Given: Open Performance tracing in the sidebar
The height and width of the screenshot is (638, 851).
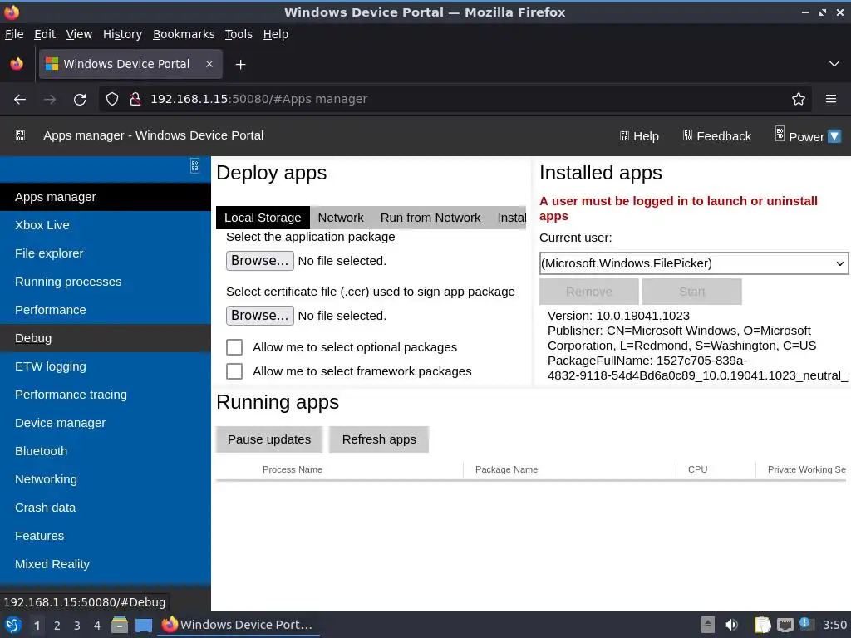Looking at the screenshot, I should pyautogui.click(x=106, y=395).
